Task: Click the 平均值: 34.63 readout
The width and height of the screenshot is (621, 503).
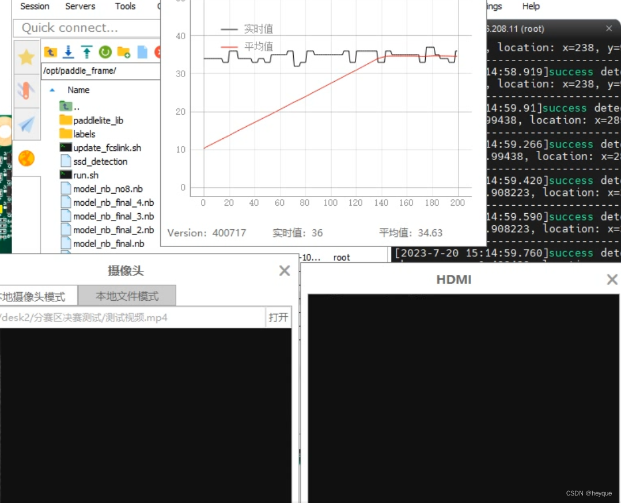Action: [411, 233]
